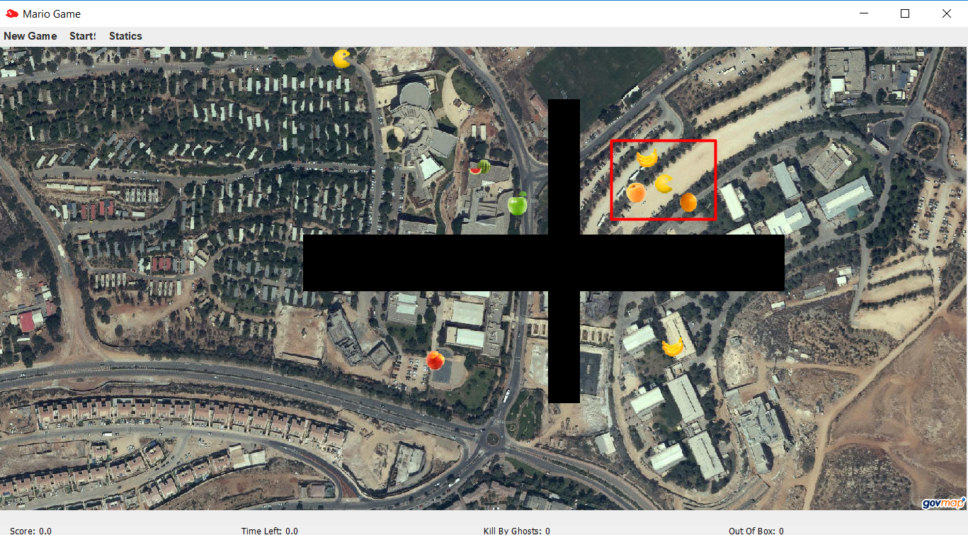968x535 pixels.
Task: Click the Out Of Box: 0 status text
Action: tap(756, 531)
